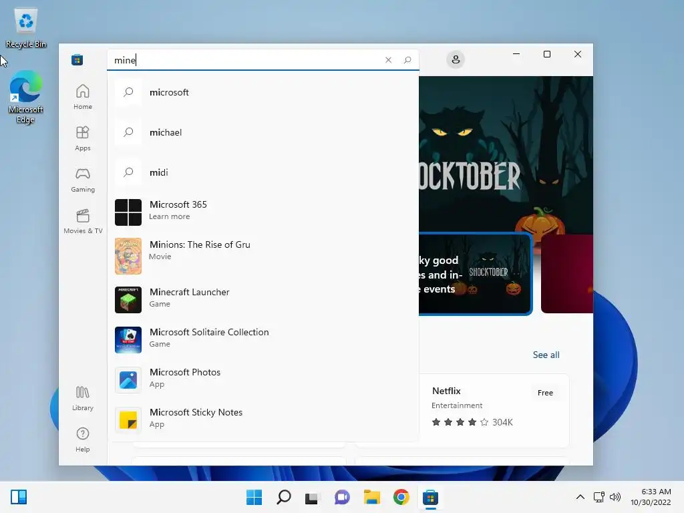Open the Widgets panel in taskbar
The image size is (684, 513).
[x=19, y=497]
